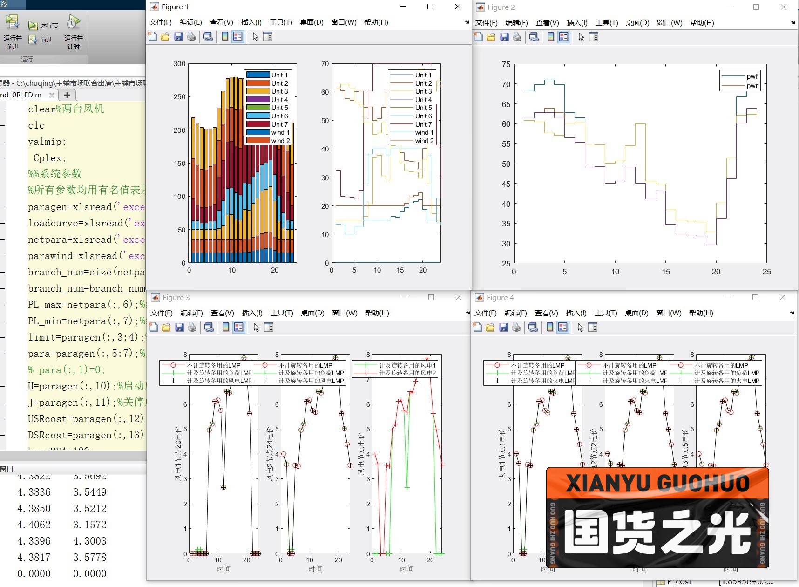Screen dimensions: 799x587
Task: Open 帮助(H) menu in Figure 4
Action: 701,313
